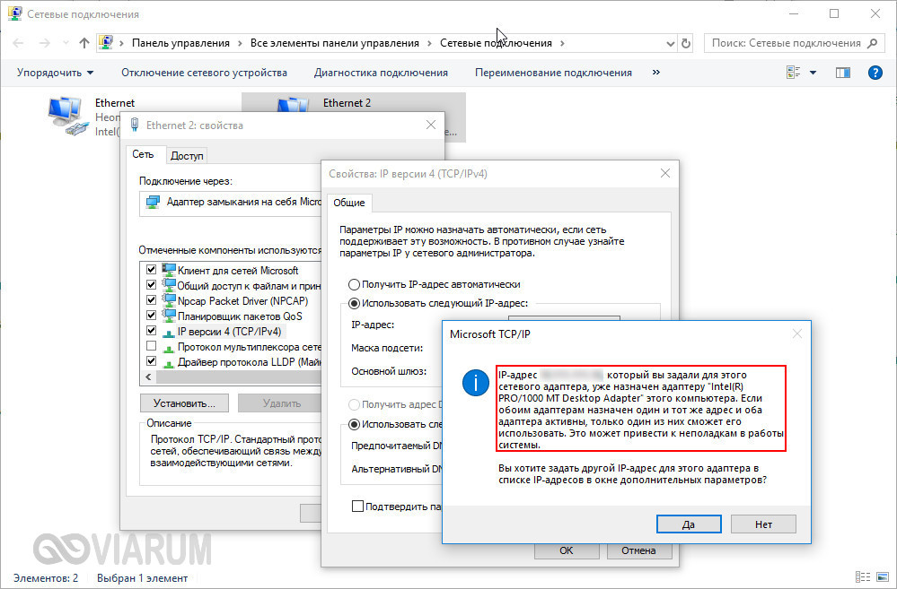Click OK in IPv4 properties
This screenshot has width=897, height=589.
567,550
